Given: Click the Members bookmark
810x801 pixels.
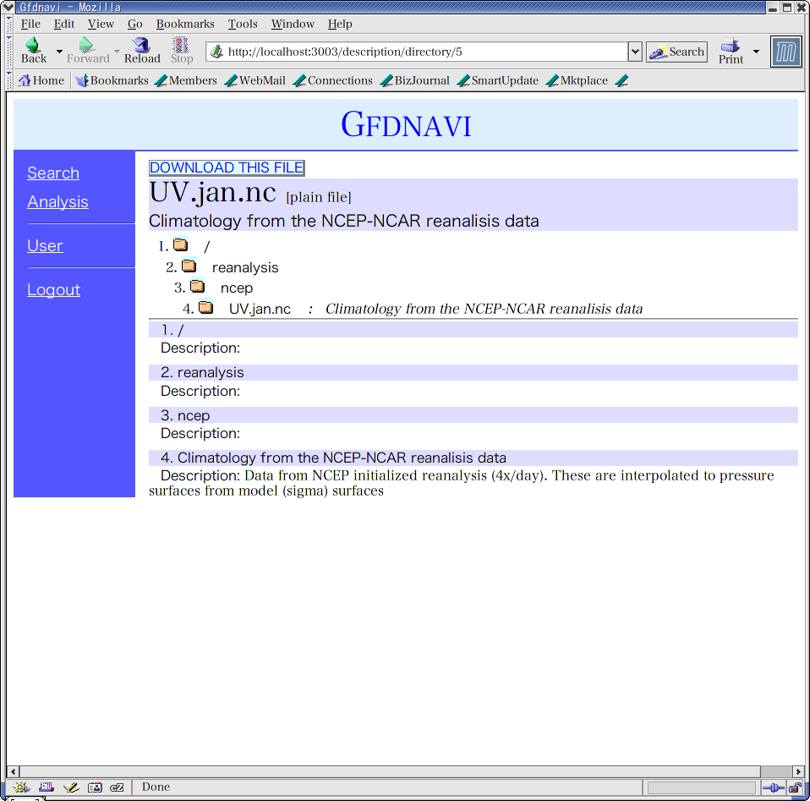Looking at the screenshot, I should [186, 80].
